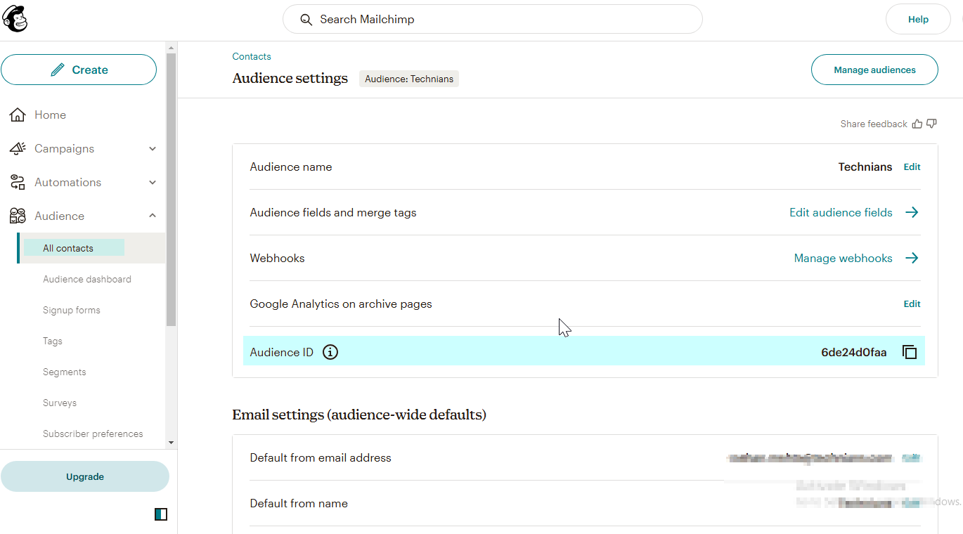This screenshot has height=534, width=963.
Task: Open Segments in the sidebar
Action: (65, 372)
